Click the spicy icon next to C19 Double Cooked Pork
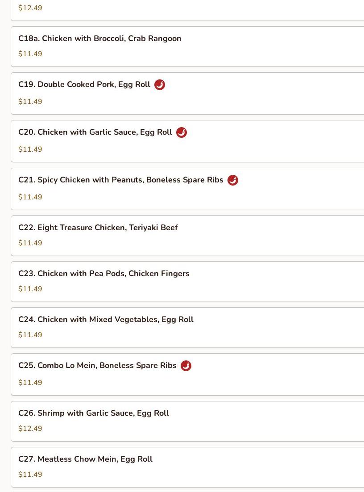Viewport: 364px width, 492px height. (x=160, y=85)
